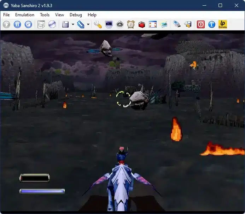The image size is (245, 214).
Task: Click the blue energy gauge bar
Action: click(x=42, y=191)
